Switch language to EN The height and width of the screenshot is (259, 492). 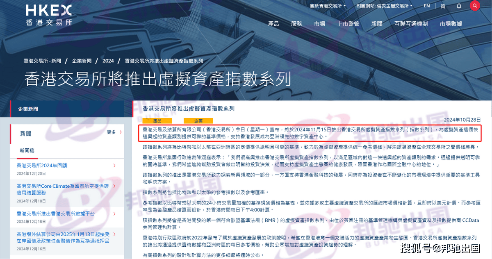427,6
